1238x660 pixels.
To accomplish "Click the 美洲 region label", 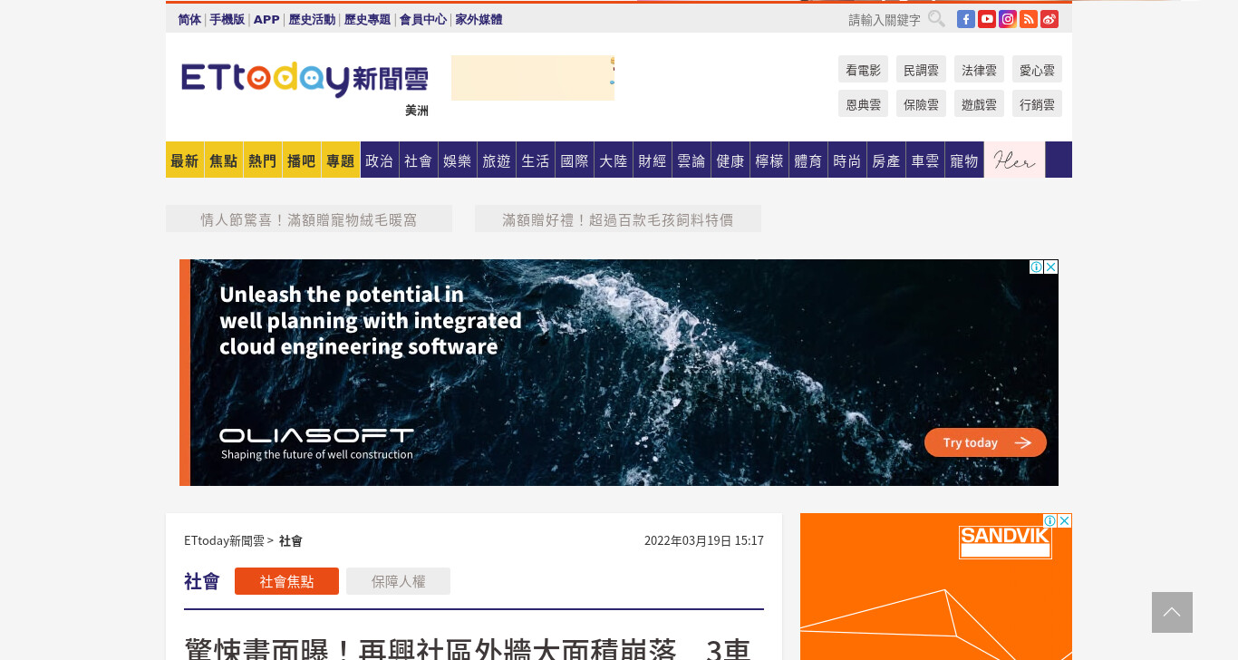I will point(417,111).
